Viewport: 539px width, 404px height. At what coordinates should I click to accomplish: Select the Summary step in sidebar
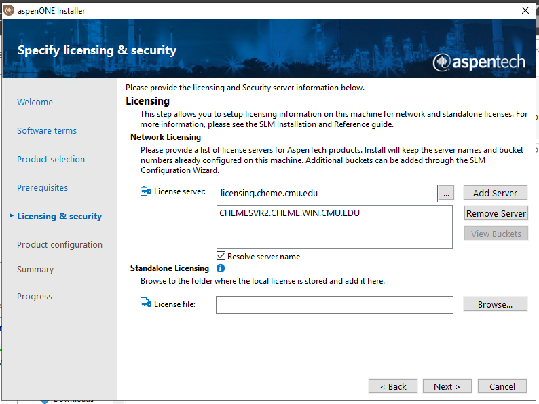35,269
